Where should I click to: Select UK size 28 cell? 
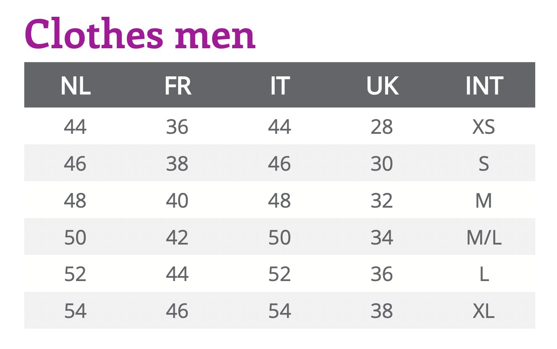point(382,127)
